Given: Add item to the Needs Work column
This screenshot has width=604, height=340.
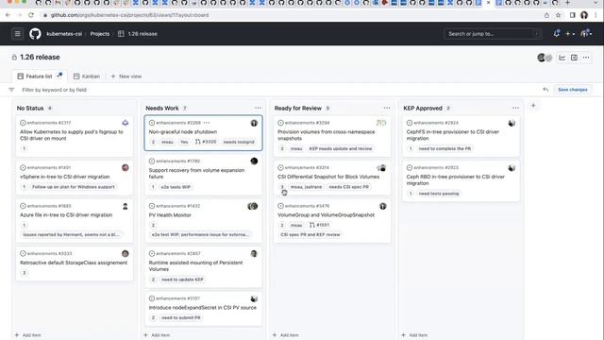Looking at the screenshot, I should 157,335.
